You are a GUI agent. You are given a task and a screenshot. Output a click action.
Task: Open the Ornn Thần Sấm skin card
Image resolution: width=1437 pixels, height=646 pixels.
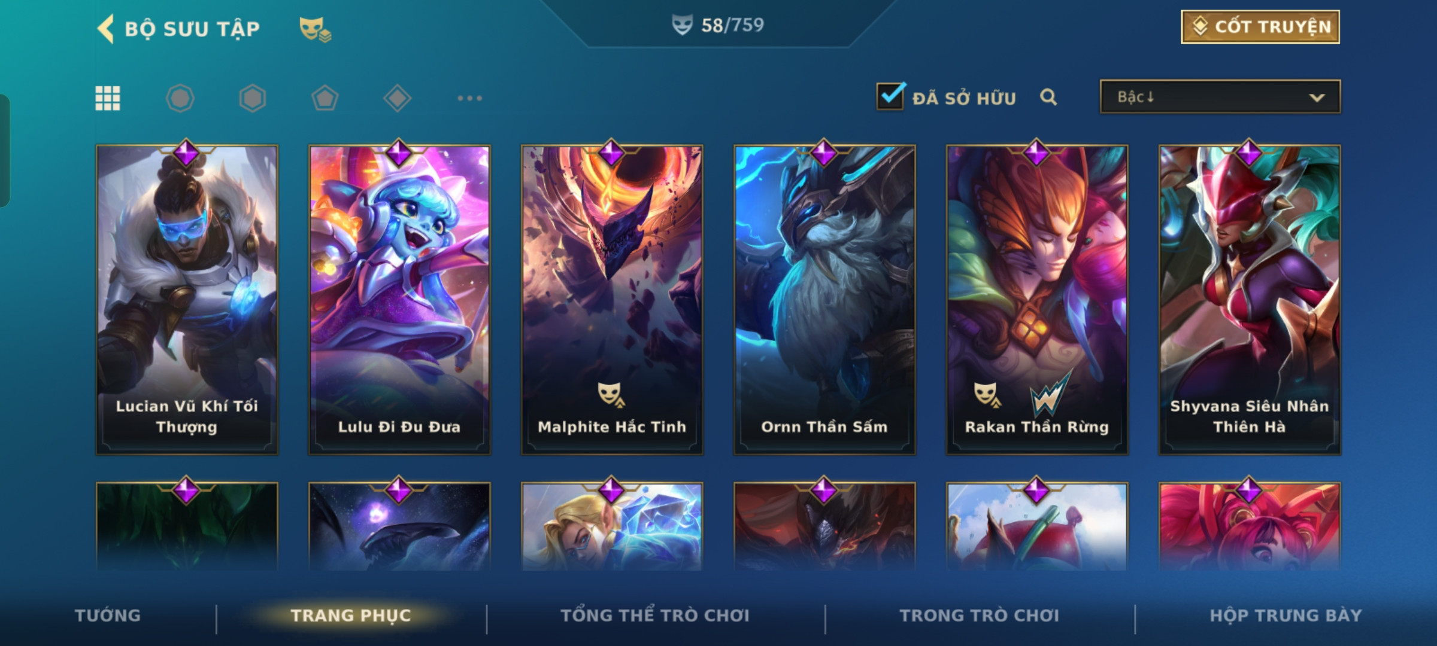pos(824,299)
